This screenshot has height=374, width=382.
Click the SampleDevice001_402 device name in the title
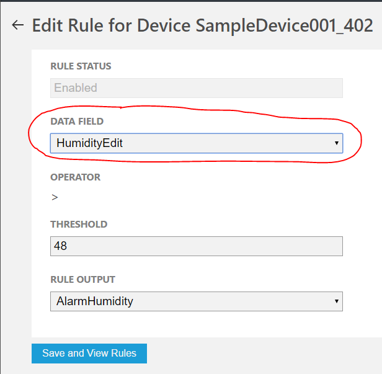click(284, 25)
